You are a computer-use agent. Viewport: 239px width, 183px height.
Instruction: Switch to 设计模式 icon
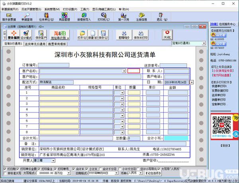(26, 35)
